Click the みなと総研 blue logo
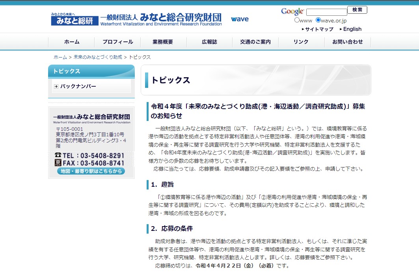Screen dimensions: 419x275 [x=74, y=19]
